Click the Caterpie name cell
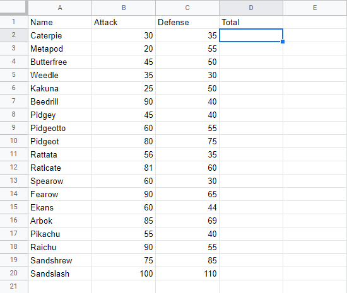The image size is (347, 293). click(x=60, y=35)
